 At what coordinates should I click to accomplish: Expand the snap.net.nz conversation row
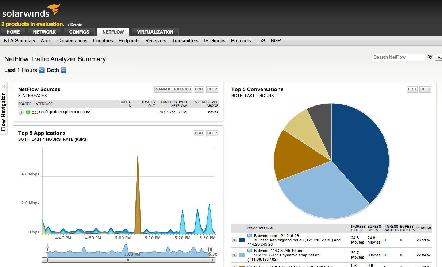point(234,255)
